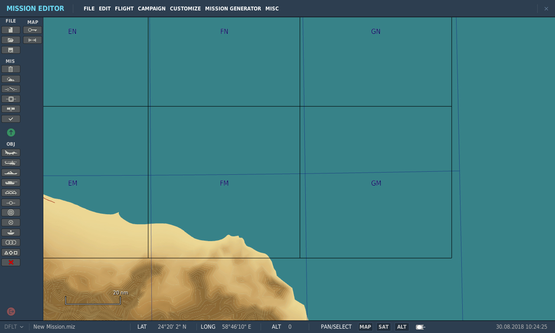Add a ship group
The image size is (555, 333).
11,173
